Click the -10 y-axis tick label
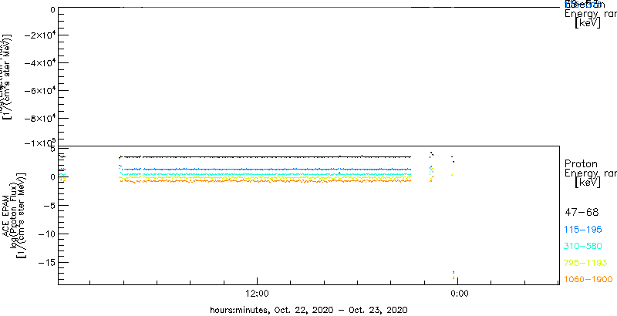Screen dimensions: 617x316 pos(47,234)
